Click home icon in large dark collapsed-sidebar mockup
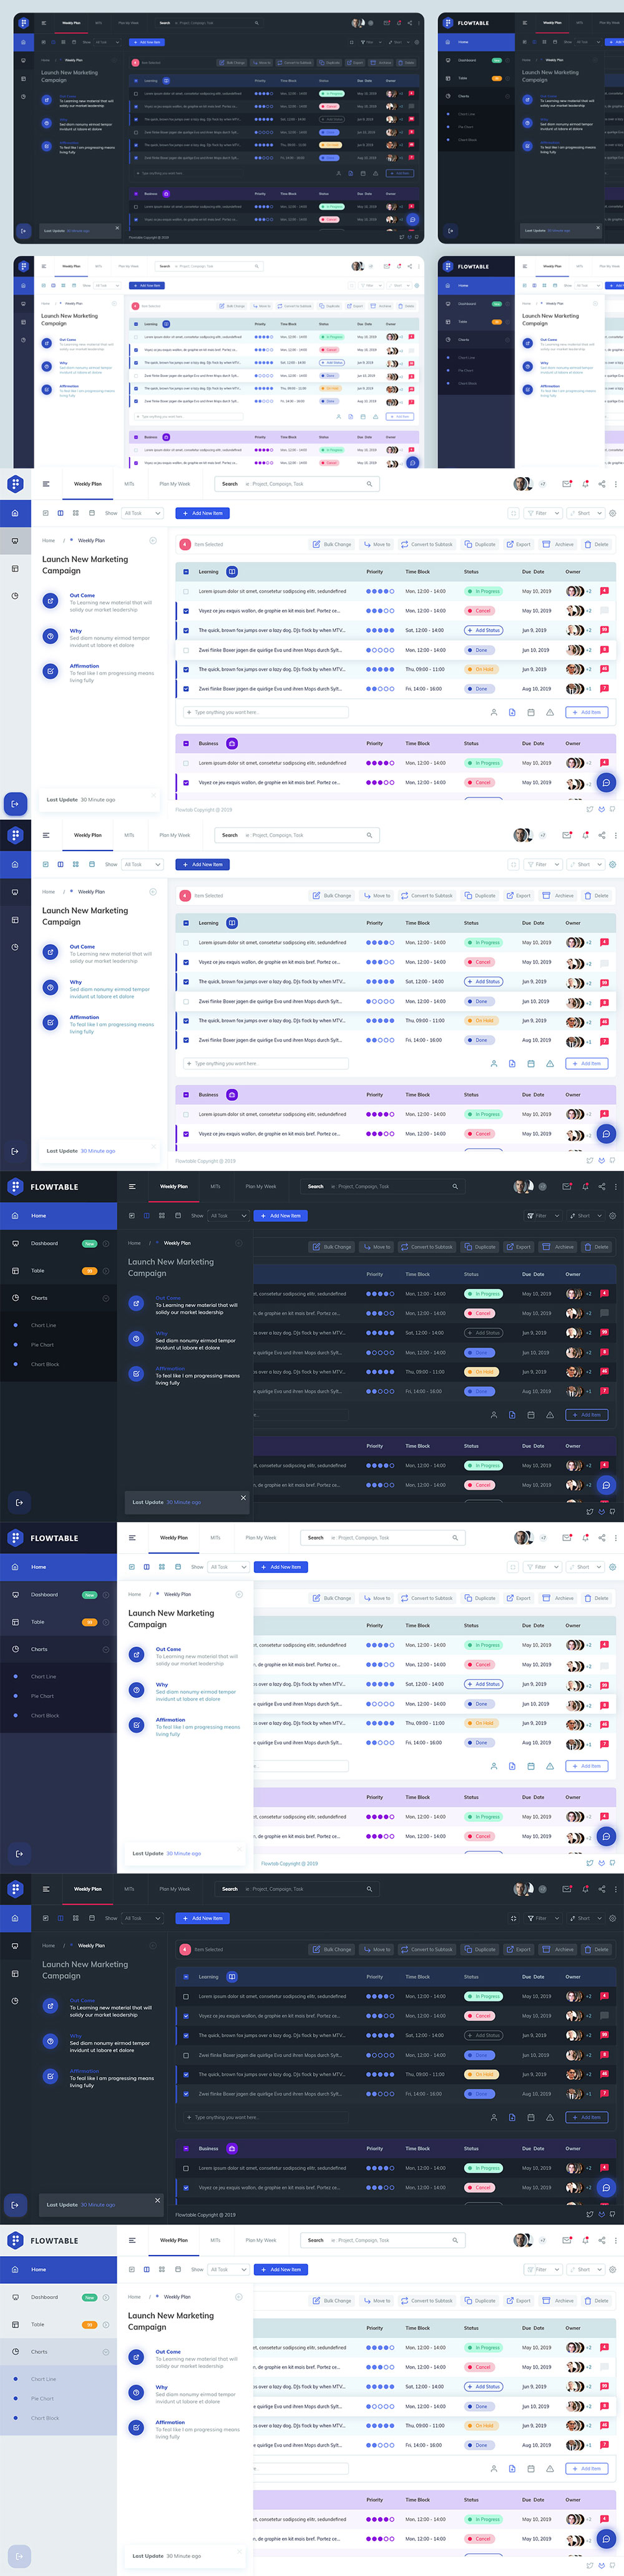The height and width of the screenshot is (2576, 624). coord(14,1918)
